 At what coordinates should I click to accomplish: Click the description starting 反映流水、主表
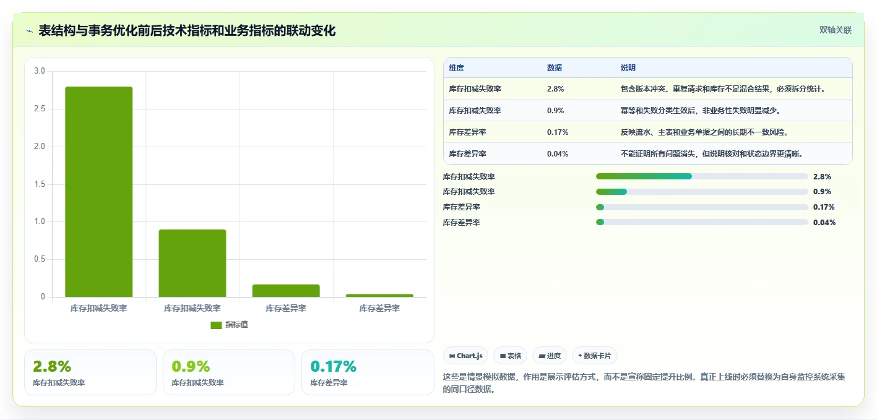(x=704, y=132)
